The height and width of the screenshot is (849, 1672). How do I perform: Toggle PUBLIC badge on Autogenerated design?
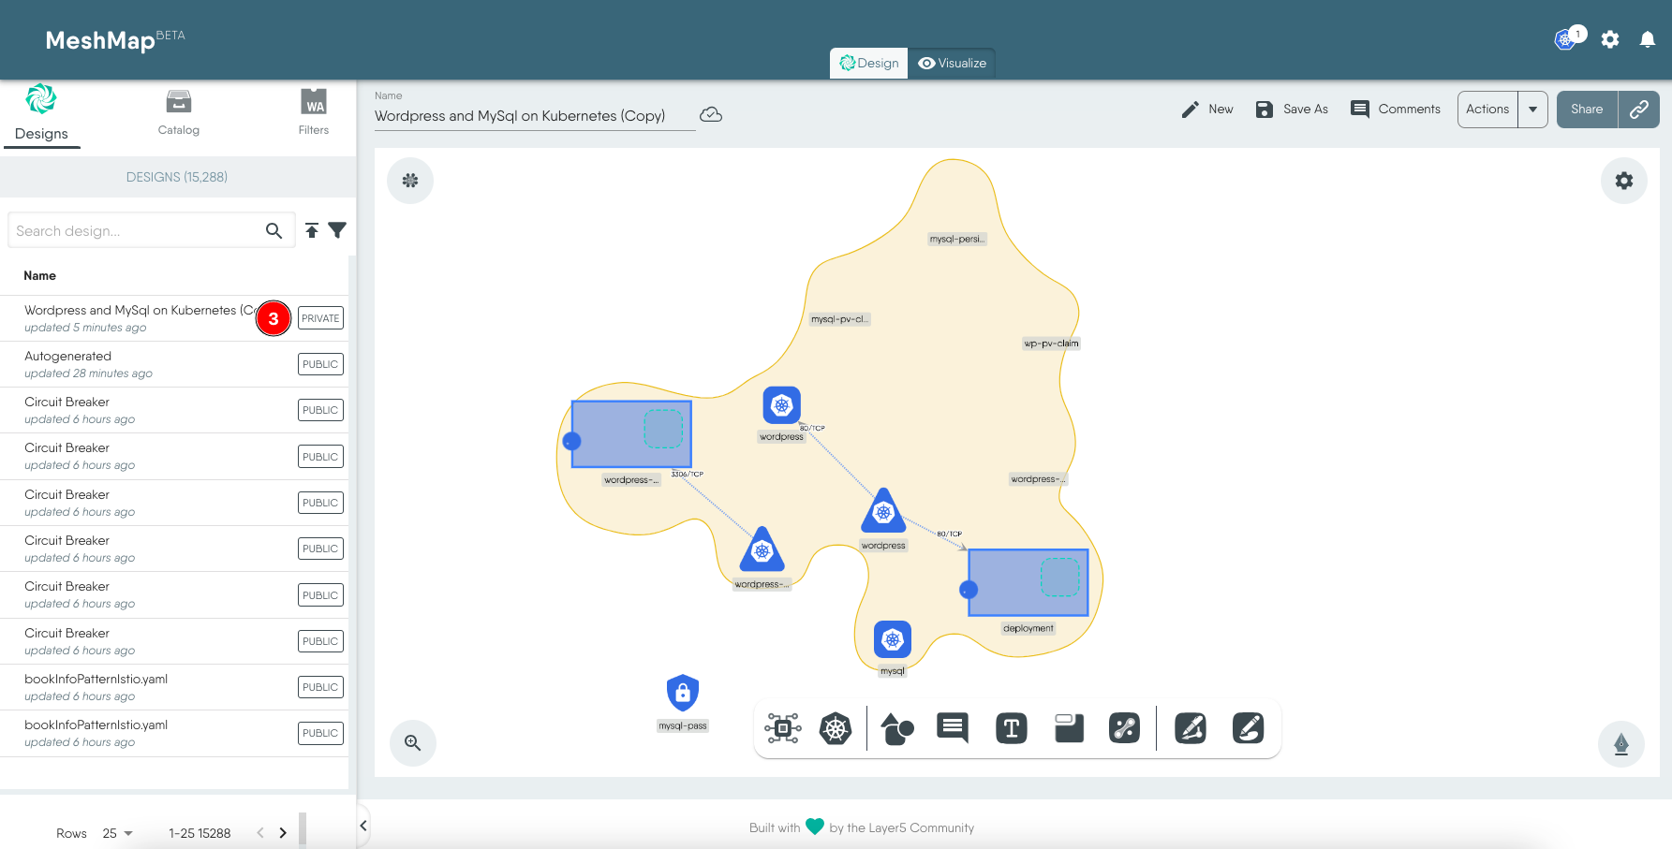pyautogui.click(x=320, y=364)
